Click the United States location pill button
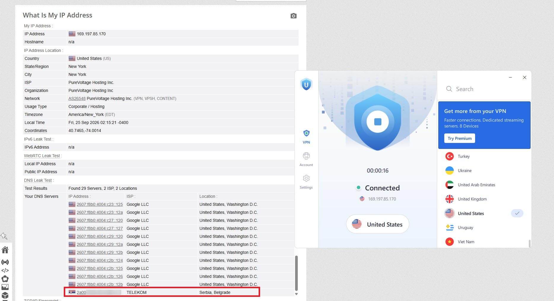554x301 pixels. [378, 224]
